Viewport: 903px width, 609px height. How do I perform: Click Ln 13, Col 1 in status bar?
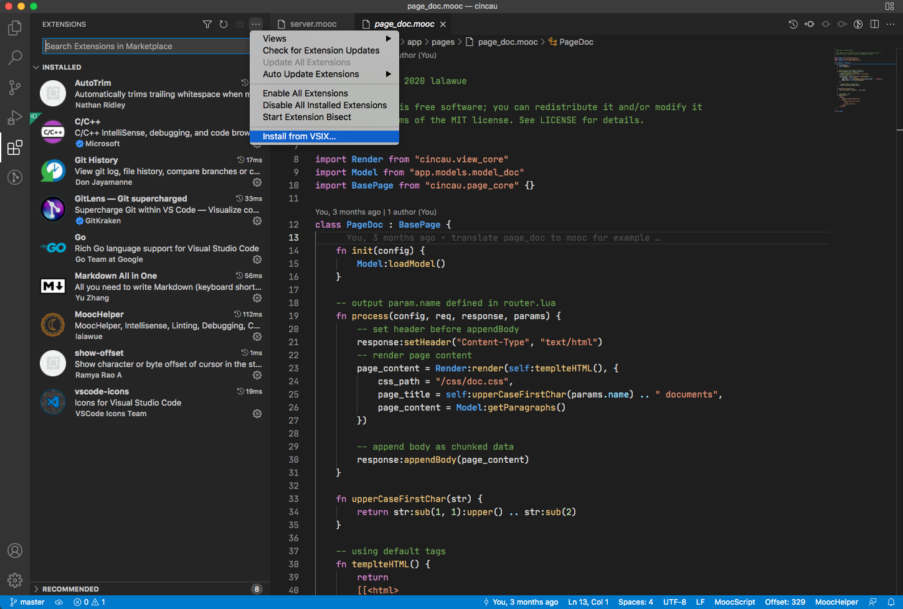click(588, 602)
